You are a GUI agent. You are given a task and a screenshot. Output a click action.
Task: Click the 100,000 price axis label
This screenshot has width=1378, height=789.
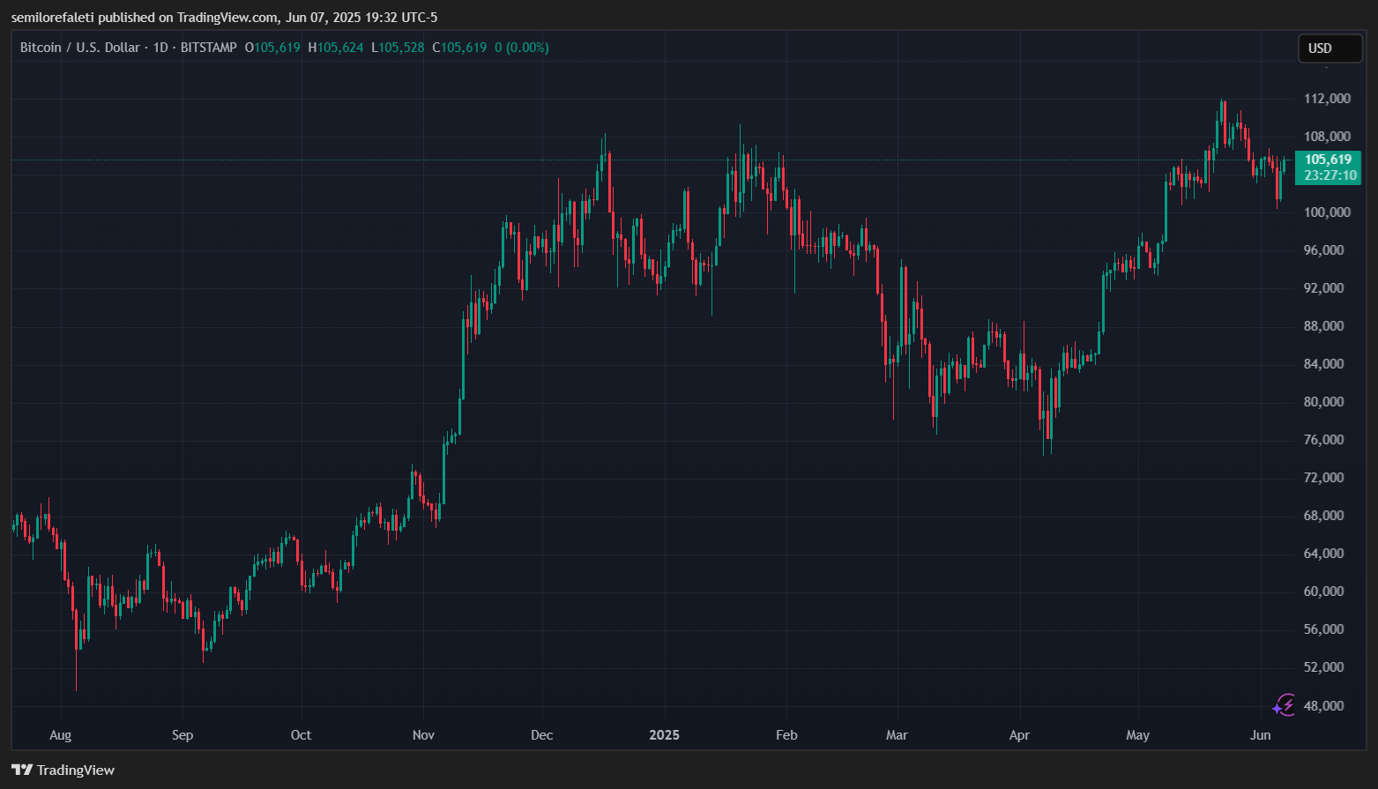tap(1327, 212)
